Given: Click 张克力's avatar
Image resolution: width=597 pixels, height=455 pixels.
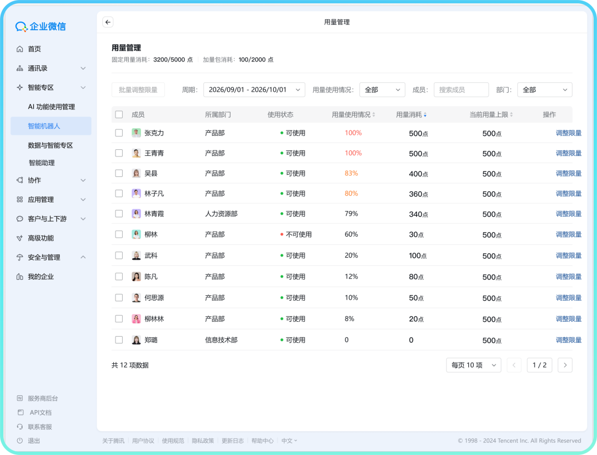Looking at the screenshot, I should [137, 133].
